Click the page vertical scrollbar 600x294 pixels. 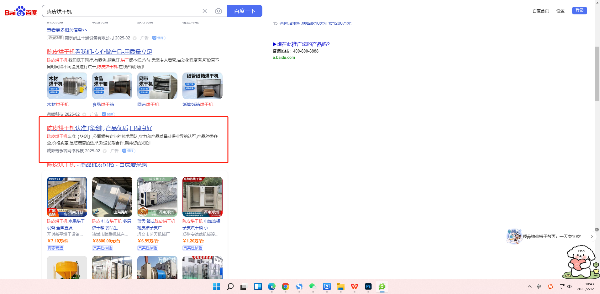click(x=597, y=74)
